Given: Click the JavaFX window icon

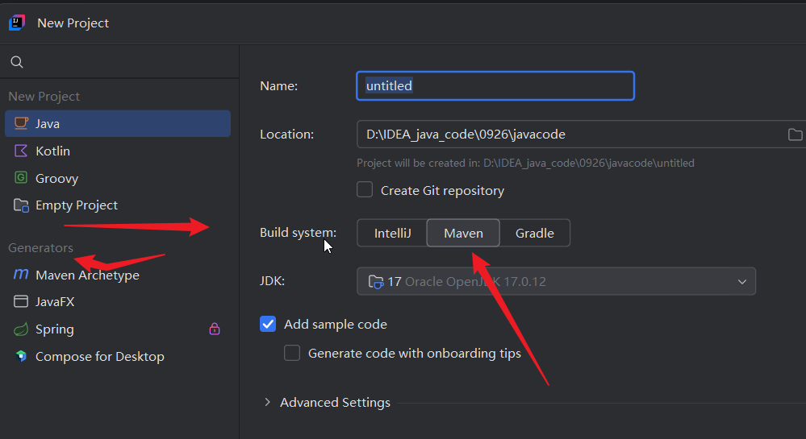Looking at the screenshot, I should point(21,301).
